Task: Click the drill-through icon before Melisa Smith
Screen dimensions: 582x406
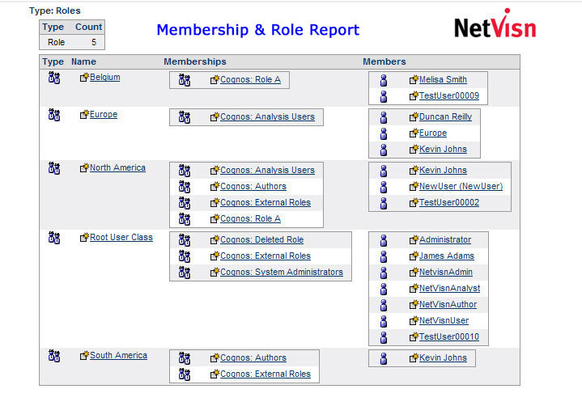Action: 414,79
